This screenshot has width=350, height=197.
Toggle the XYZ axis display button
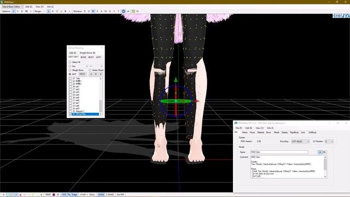point(64,195)
